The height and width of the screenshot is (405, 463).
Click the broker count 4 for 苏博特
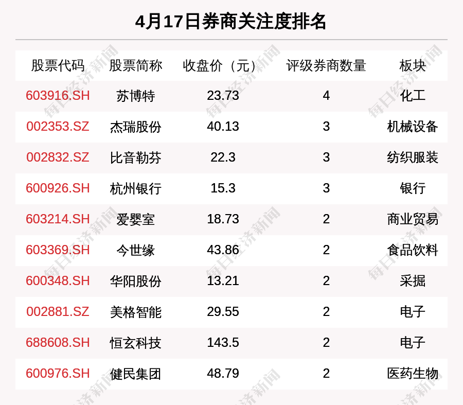(x=326, y=96)
